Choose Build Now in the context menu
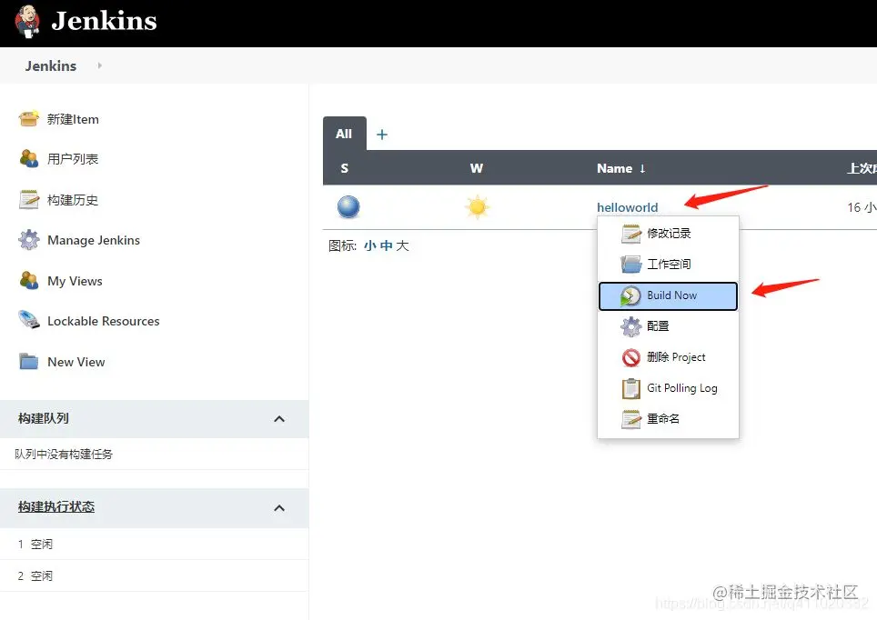Screen dimensions: 877x620 click(x=668, y=295)
